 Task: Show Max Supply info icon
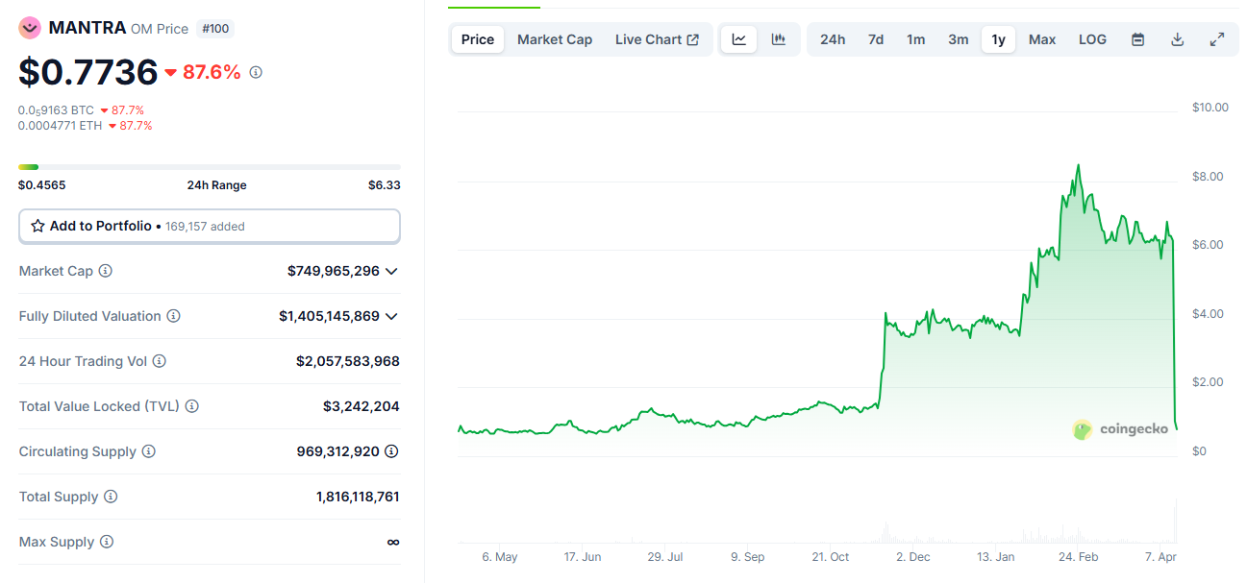[x=107, y=542]
